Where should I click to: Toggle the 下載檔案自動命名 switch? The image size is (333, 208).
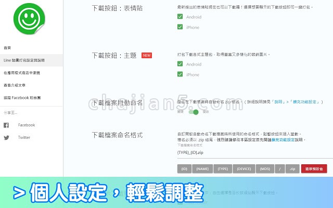tap(194, 112)
